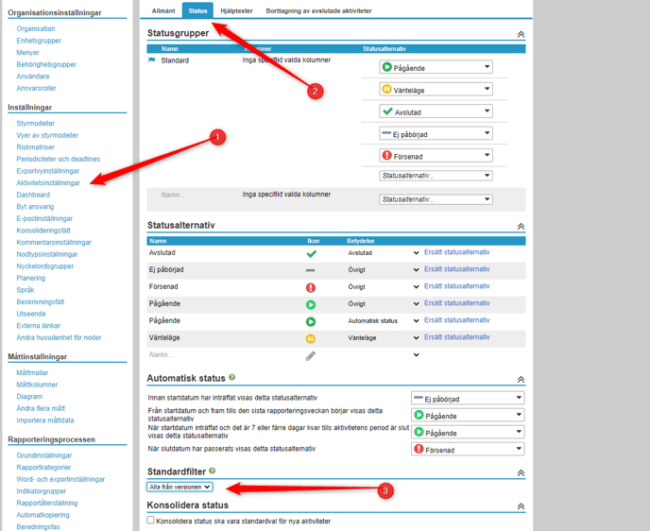The width and height of the screenshot is (650, 531).
Task: Open the help icon next to Standardfilter
Action: [x=212, y=471]
